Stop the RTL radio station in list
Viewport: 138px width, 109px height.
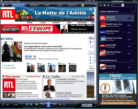pyautogui.click(x=128, y=18)
